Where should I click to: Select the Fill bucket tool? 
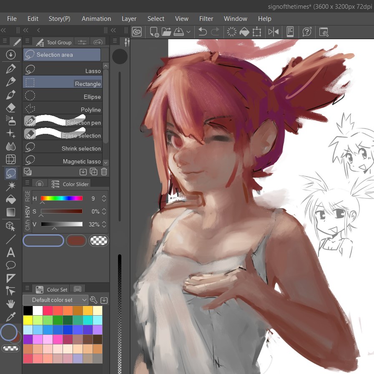point(11,199)
